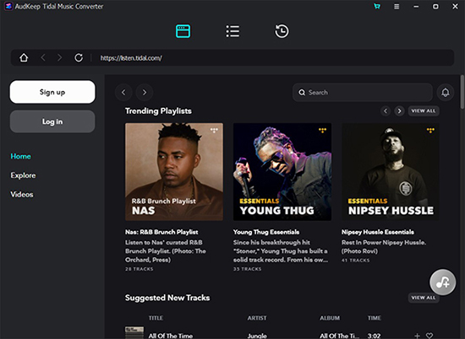Show previous Trending Playlists
Image resolution: width=465 pixels, height=339 pixels.
[x=386, y=111]
